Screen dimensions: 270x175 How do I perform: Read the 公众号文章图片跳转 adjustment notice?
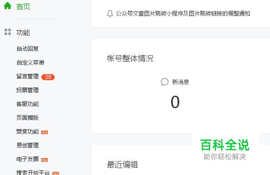point(183,14)
